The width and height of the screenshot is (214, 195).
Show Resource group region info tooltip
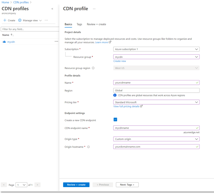tap(93, 68)
